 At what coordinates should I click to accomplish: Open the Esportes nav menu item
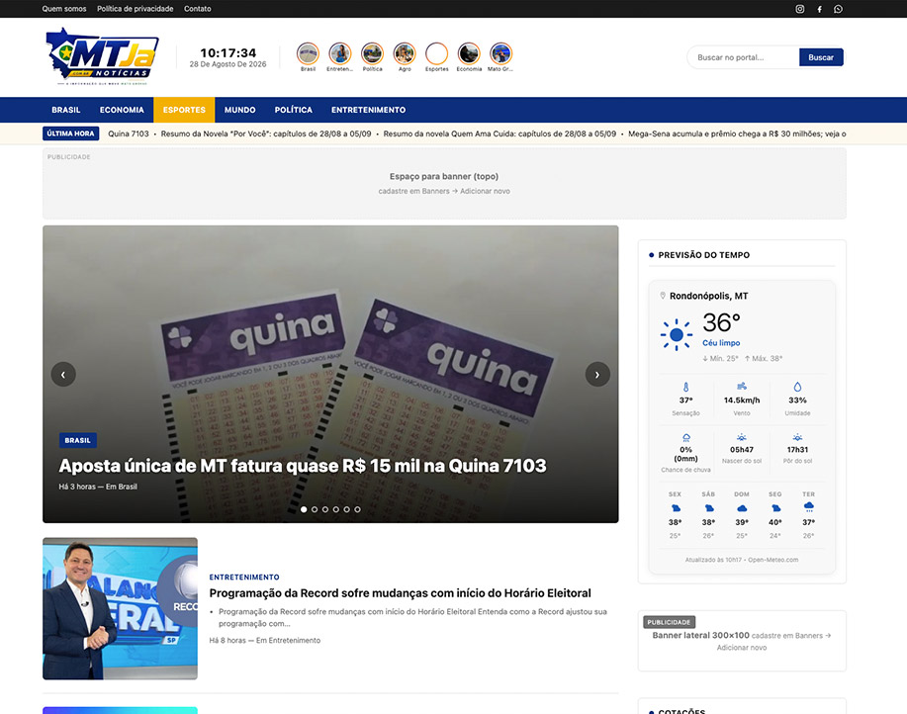point(184,110)
